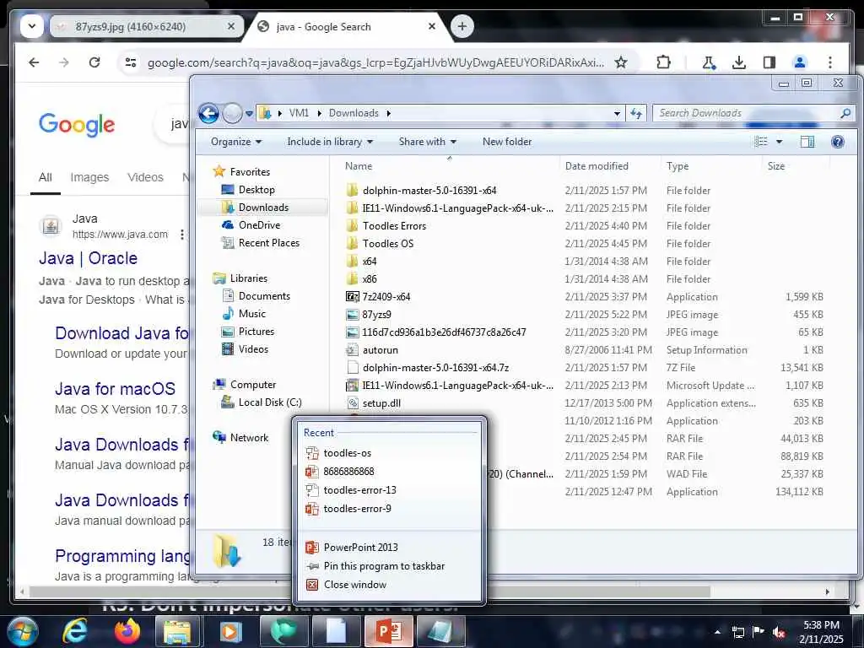The height and width of the screenshot is (648, 864).
Task: Open toodles-os recent item
Action: [389, 453]
